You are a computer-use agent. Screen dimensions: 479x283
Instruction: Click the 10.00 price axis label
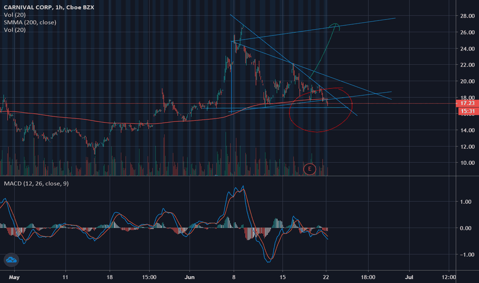[467, 163]
